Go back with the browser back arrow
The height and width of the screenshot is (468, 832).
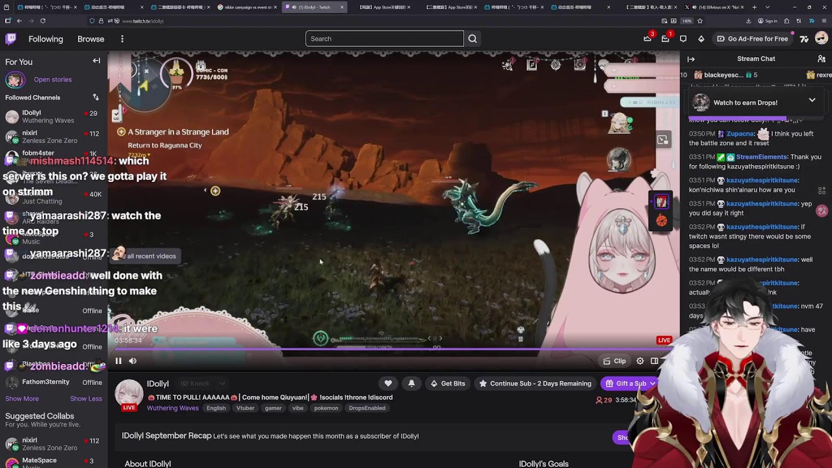pyautogui.click(x=19, y=21)
